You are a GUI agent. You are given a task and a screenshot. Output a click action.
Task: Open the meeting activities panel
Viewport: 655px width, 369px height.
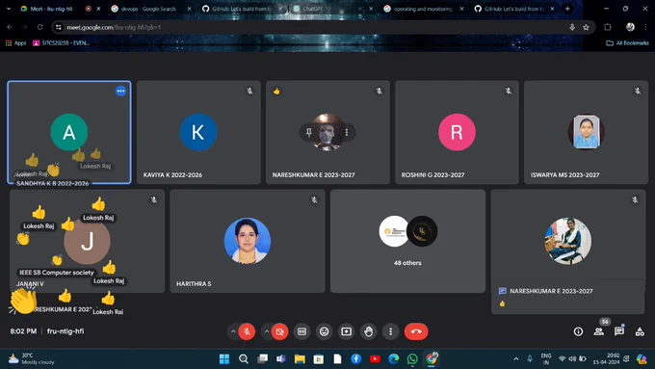point(640,331)
